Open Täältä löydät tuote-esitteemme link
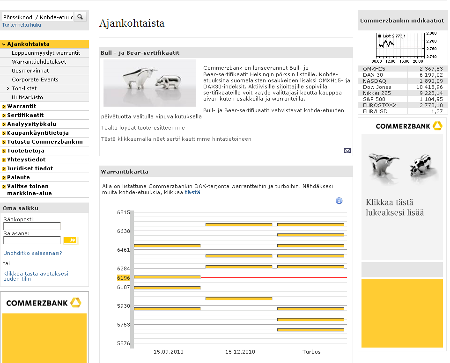 [143, 128]
